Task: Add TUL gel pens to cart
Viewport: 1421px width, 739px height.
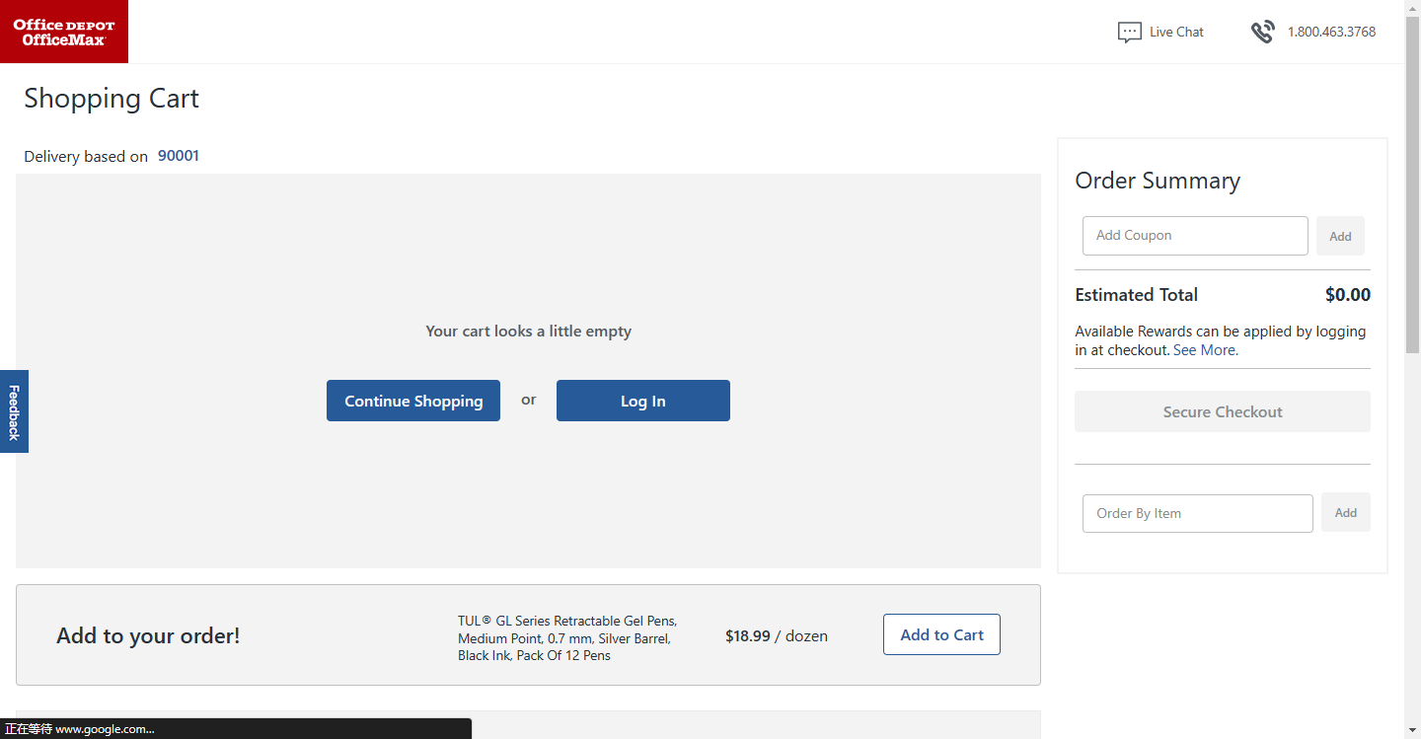Action: coord(941,634)
